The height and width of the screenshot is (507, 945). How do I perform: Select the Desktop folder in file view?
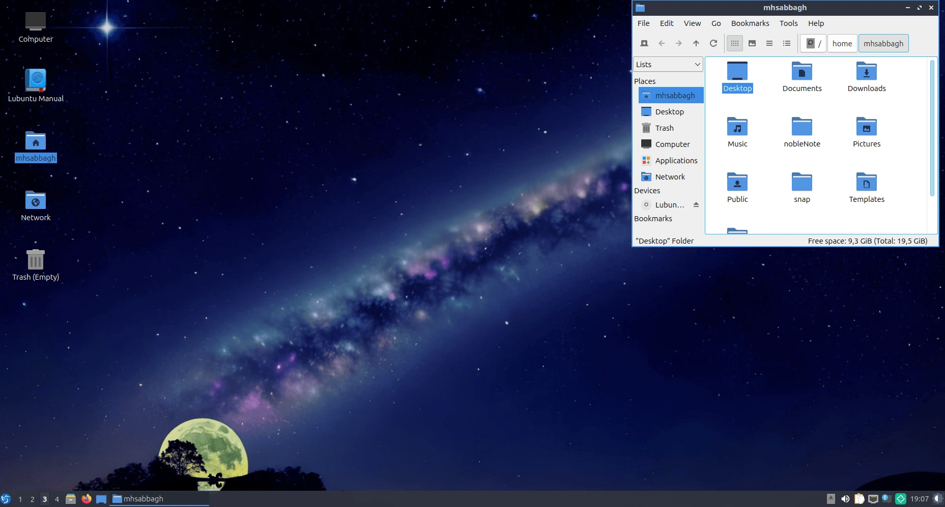point(737,77)
